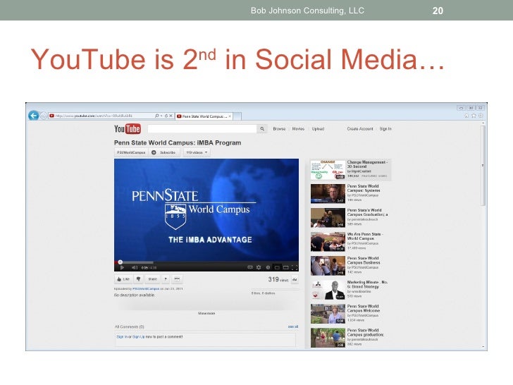Open video statistics next to 319 views
Screen dimensions: 513x385
(295, 279)
